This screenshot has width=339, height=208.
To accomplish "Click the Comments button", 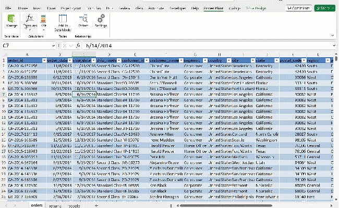I will [298, 8].
